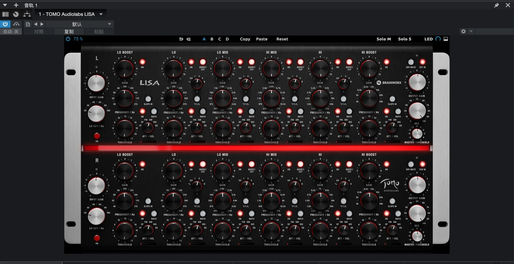Expand the triangle menu left of 音轨 1
Image resolution: width=514 pixels, height=264 pixels.
click(5, 5)
